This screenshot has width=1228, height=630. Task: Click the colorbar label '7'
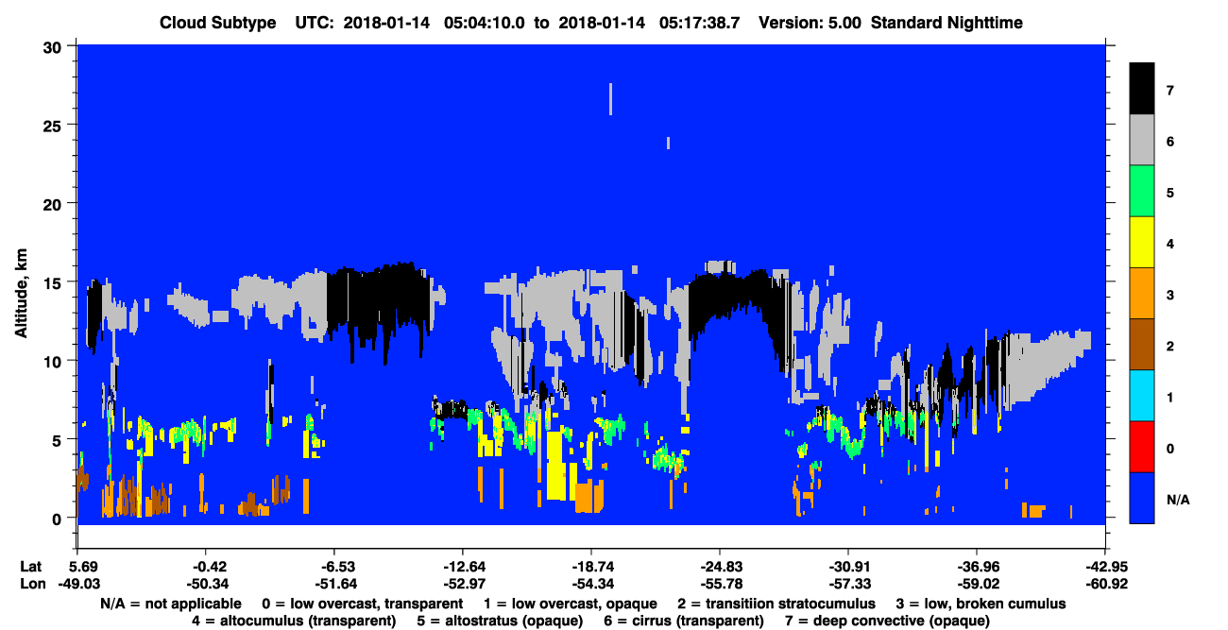(x=1169, y=91)
